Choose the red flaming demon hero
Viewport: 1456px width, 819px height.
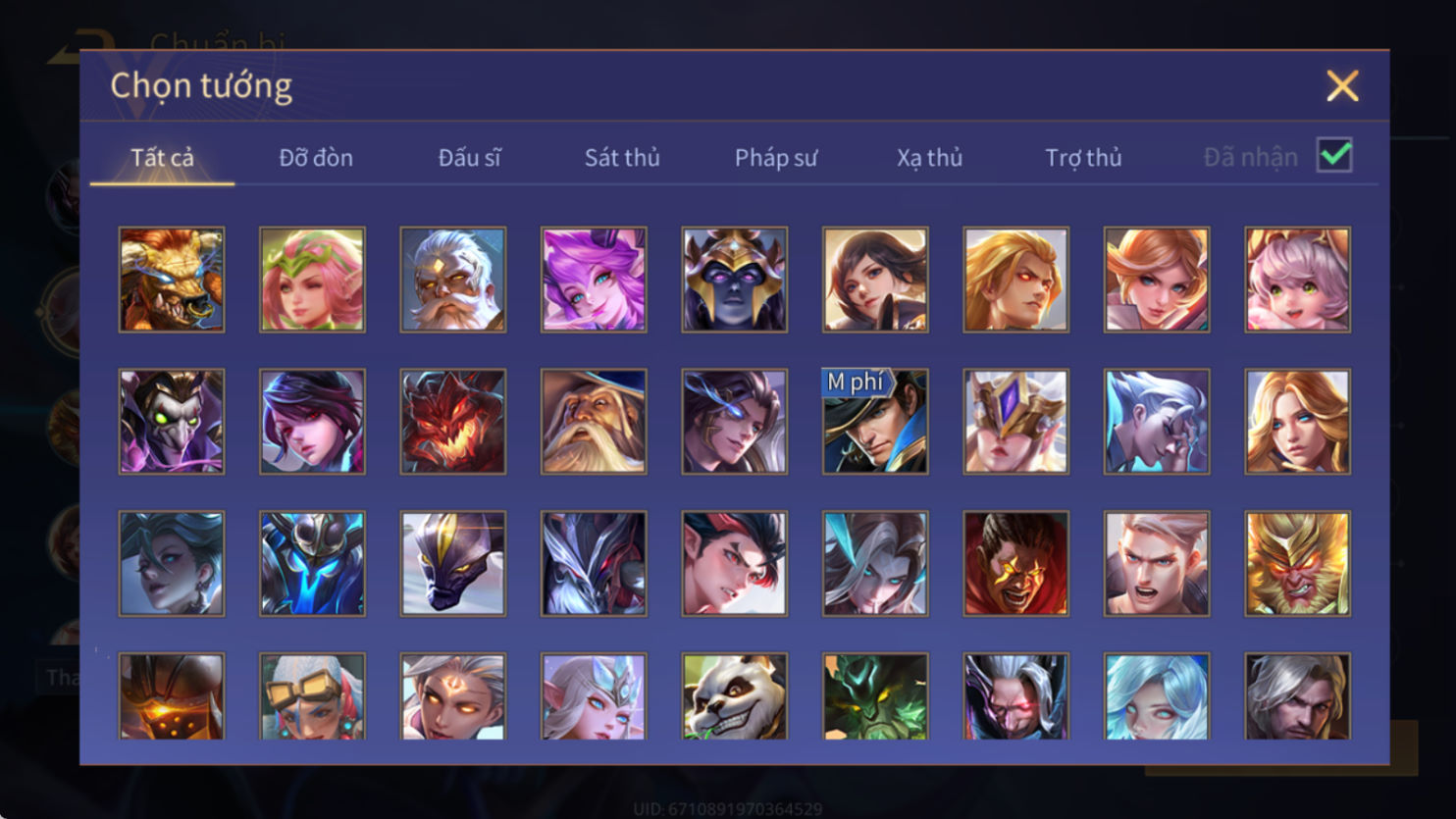(452, 422)
